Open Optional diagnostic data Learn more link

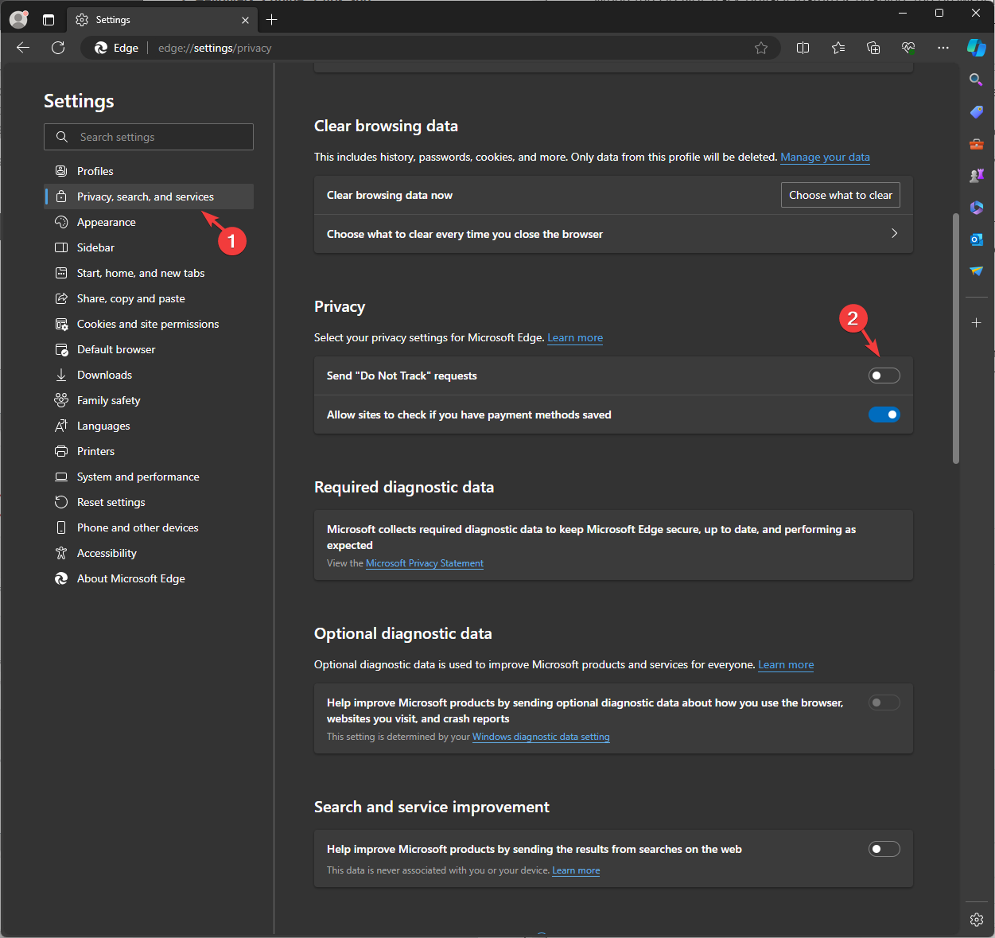786,664
